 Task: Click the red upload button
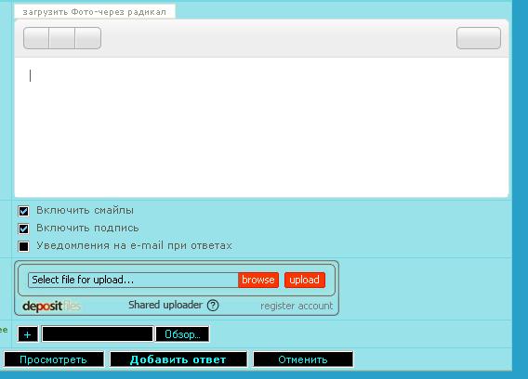click(304, 280)
